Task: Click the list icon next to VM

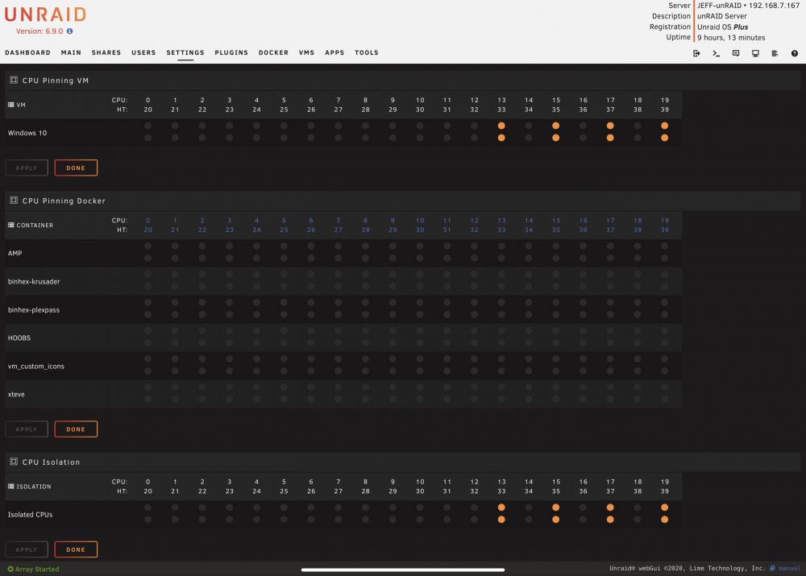Action: point(10,105)
